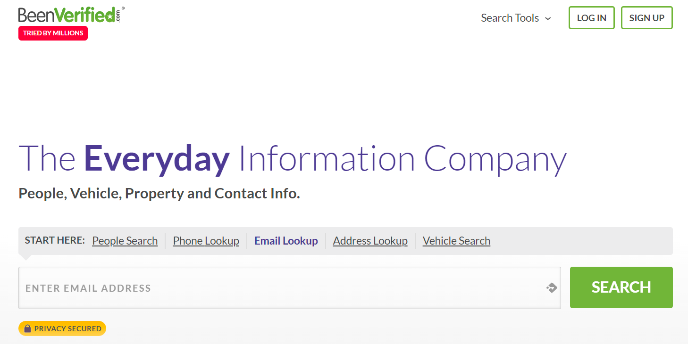Open the Vehicle Search tab
The height and width of the screenshot is (344, 688).
(x=456, y=241)
